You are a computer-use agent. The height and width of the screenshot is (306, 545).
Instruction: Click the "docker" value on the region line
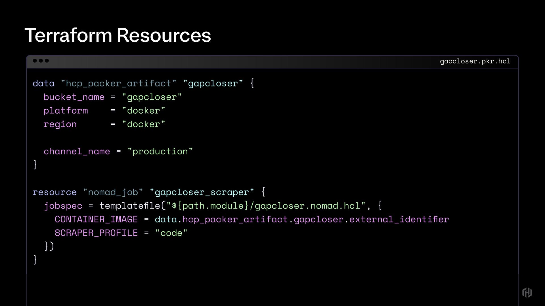(x=143, y=124)
